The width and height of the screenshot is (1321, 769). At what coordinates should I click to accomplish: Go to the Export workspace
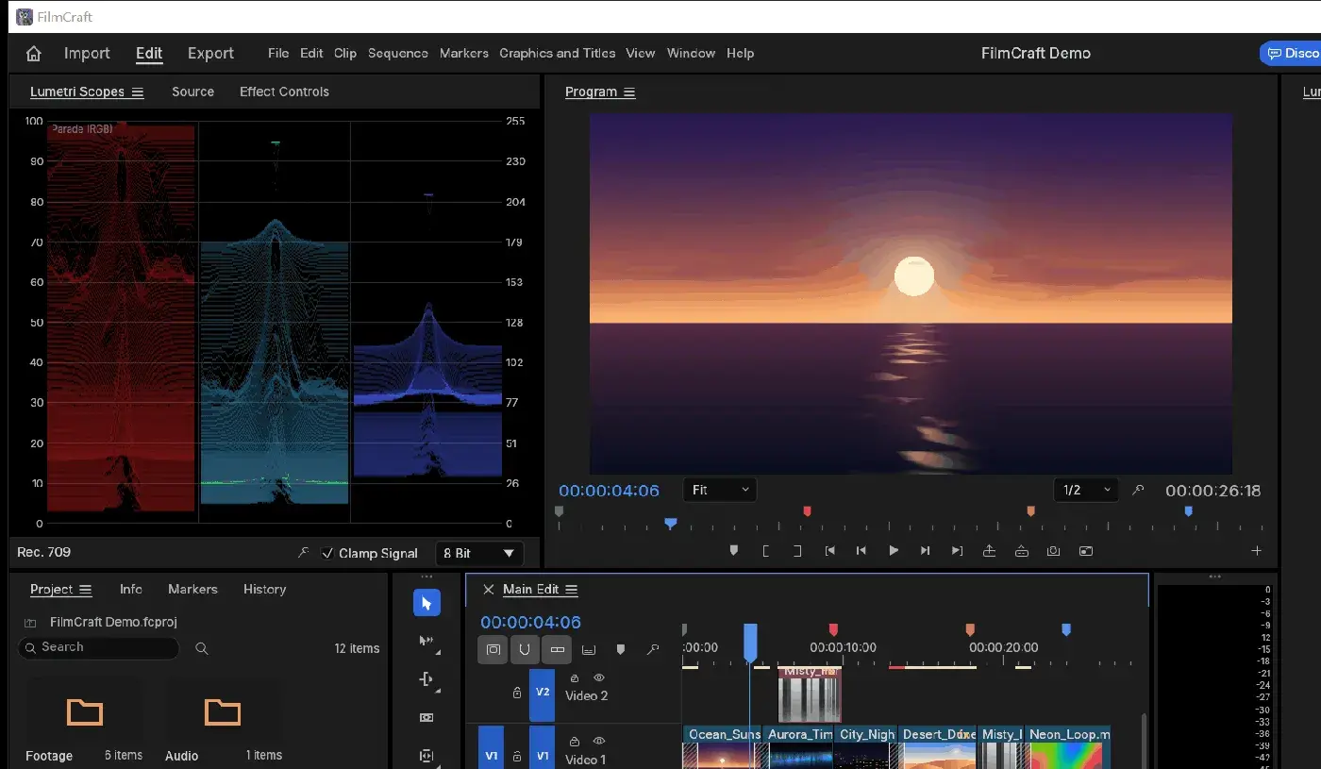210,54
